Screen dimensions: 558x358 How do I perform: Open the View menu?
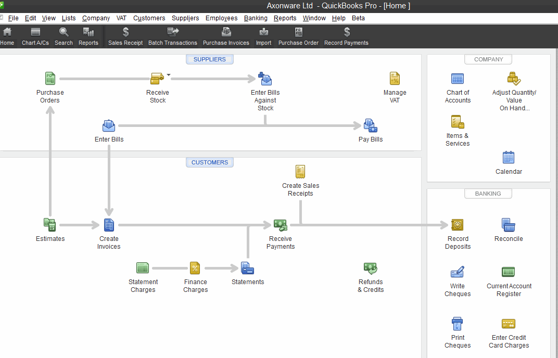click(x=49, y=18)
